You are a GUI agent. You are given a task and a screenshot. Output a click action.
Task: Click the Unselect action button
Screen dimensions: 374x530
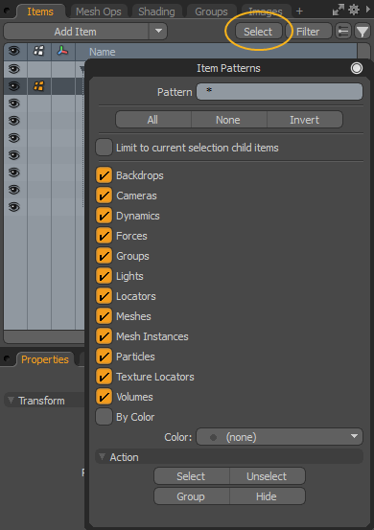268,476
